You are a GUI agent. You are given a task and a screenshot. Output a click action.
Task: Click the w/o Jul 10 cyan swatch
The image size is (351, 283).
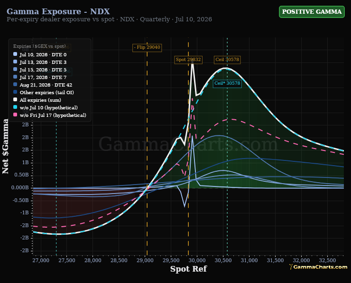tap(15, 107)
